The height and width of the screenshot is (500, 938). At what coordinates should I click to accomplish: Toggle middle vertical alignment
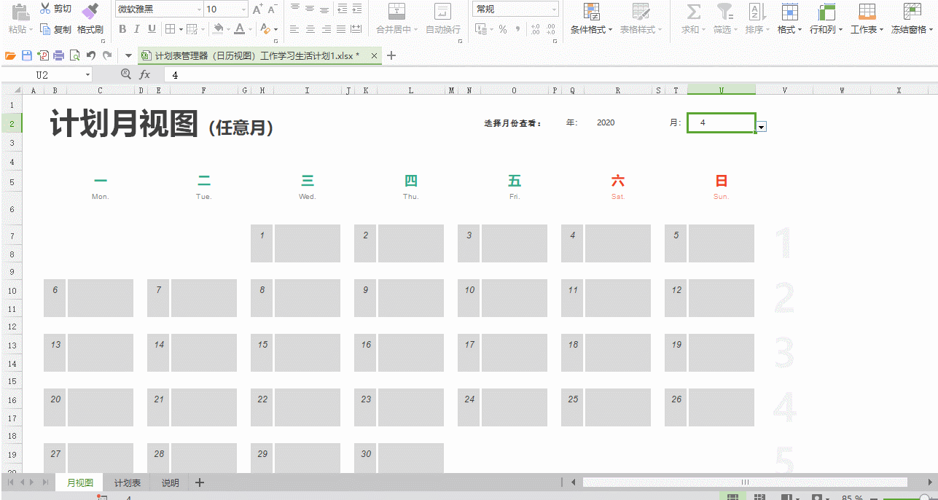click(310, 9)
